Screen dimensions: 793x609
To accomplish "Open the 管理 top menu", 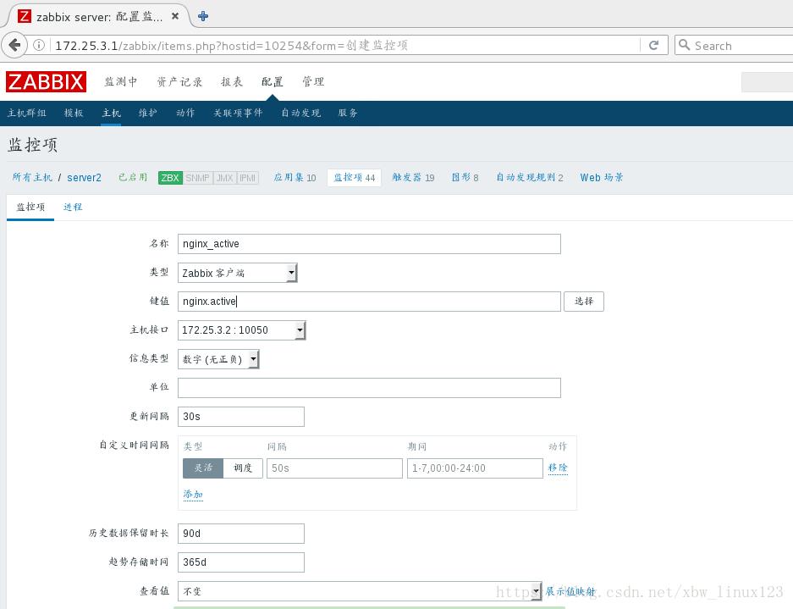I will [x=313, y=82].
